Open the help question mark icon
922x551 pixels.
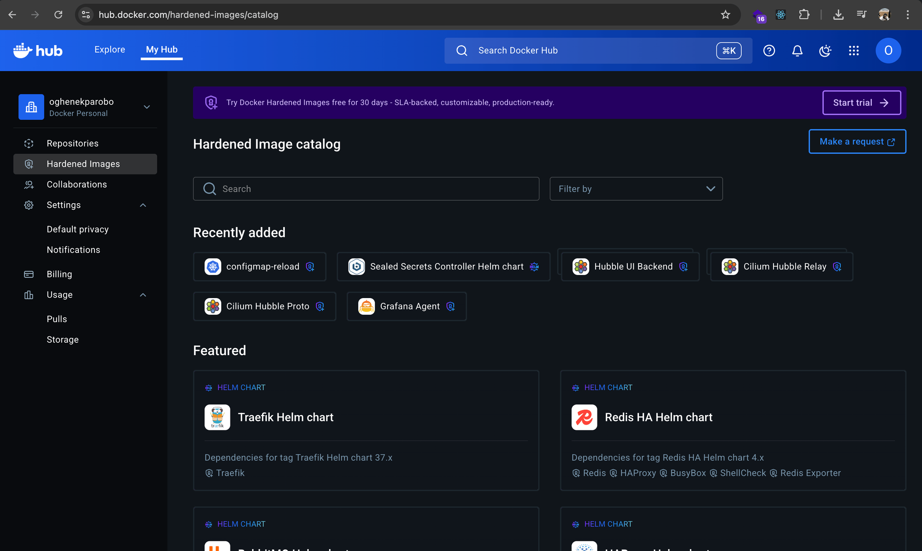click(x=769, y=51)
